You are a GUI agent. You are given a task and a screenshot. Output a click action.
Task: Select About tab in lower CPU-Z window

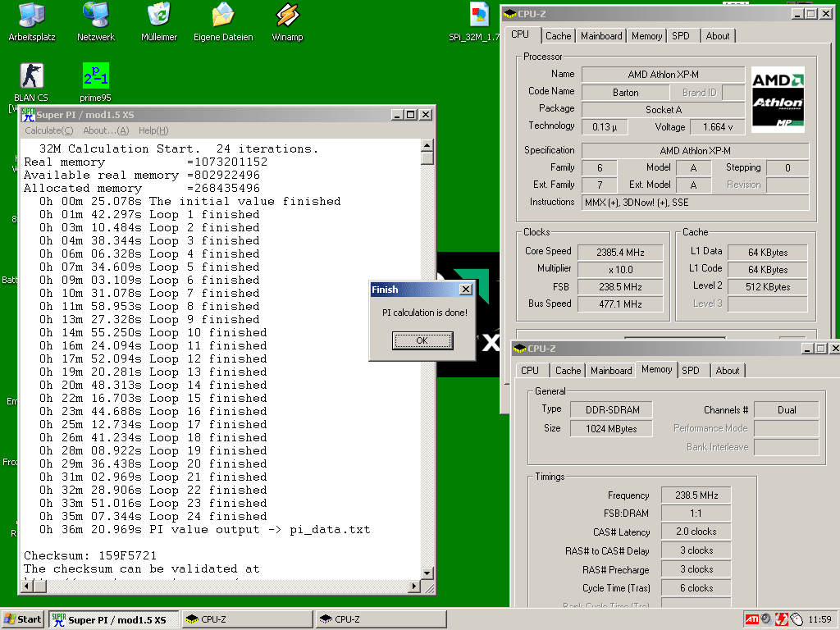727,371
